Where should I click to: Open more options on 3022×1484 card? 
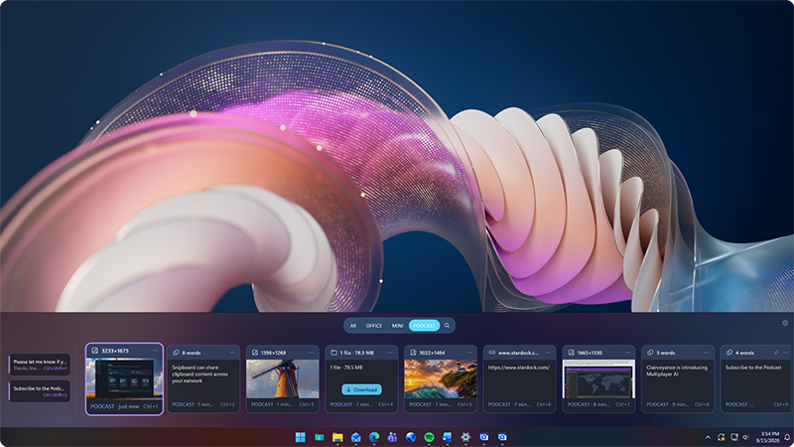click(469, 353)
